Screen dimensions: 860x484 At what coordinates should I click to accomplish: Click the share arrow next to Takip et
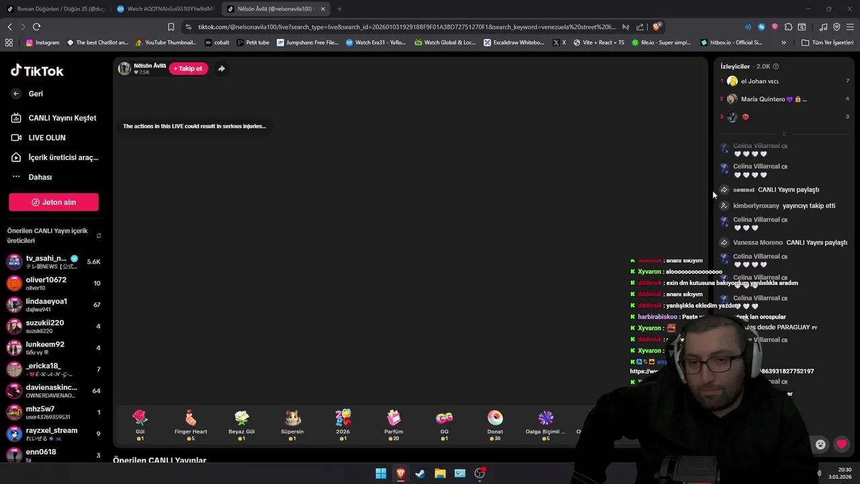[221, 69]
